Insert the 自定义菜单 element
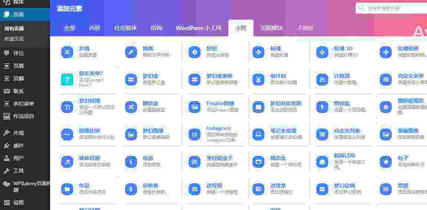The image size is (427, 210). click(402, 79)
